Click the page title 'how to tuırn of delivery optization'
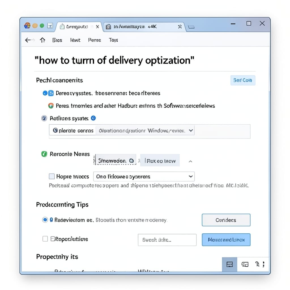The width and height of the screenshot is (290, 290). [x=114, y=60]
